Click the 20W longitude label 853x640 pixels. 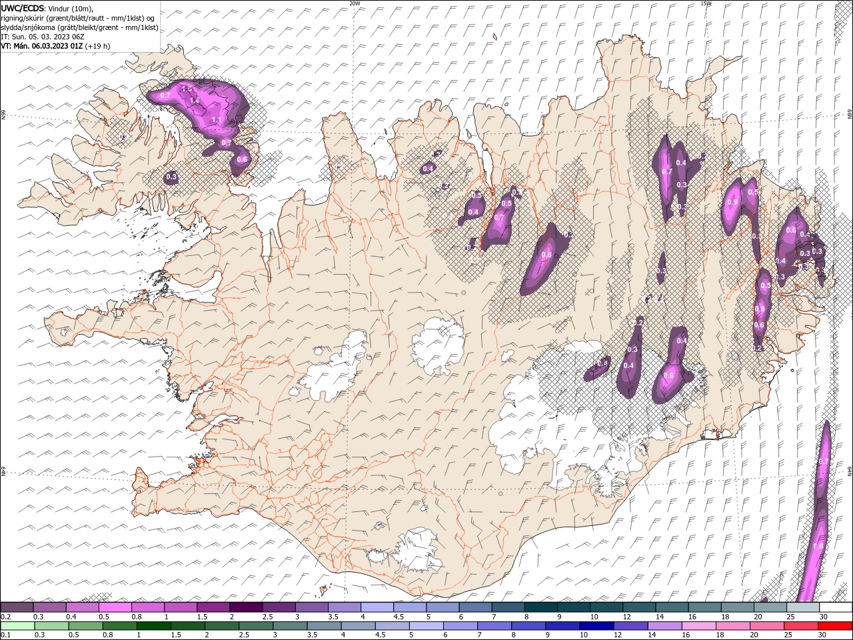click(355, 3)
